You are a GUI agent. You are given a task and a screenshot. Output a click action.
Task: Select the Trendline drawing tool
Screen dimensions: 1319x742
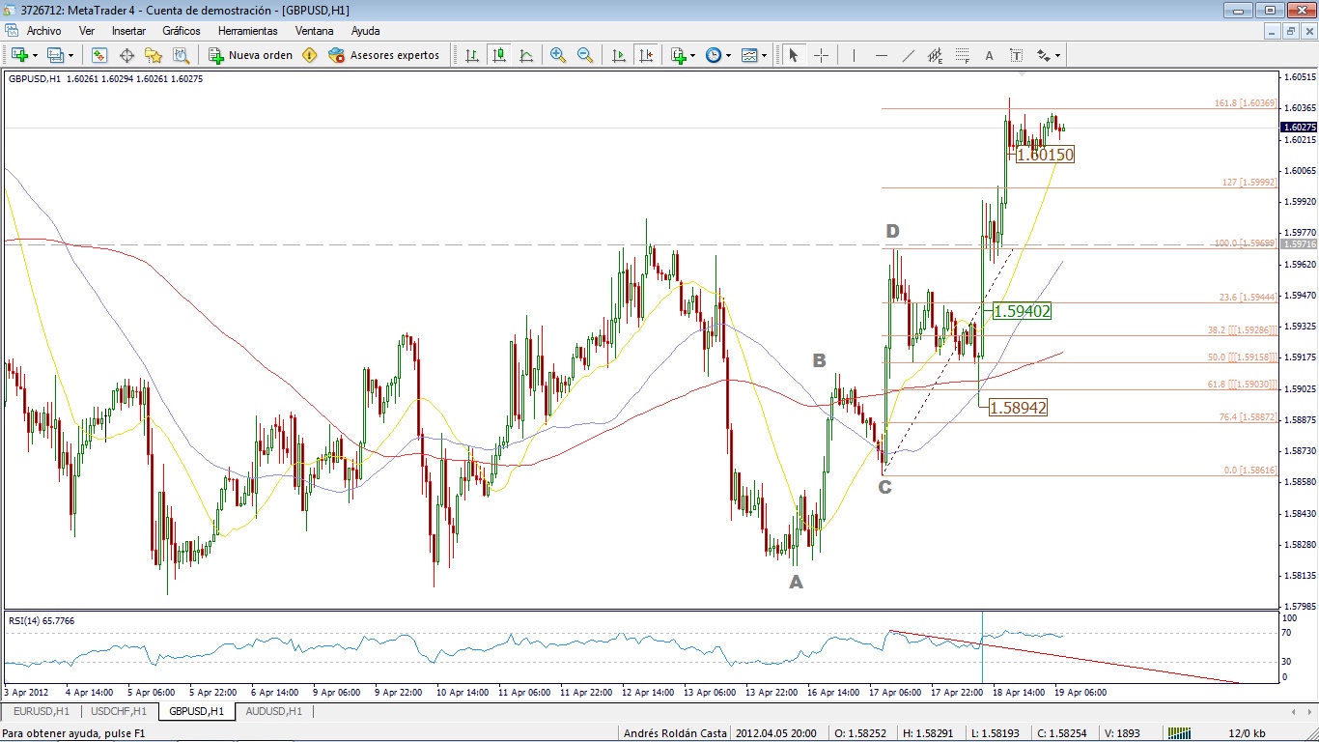[908, 55]
